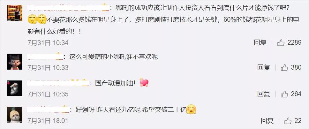
Task: Click the 7月31日 18:01 timestamp
Action: 48,120
